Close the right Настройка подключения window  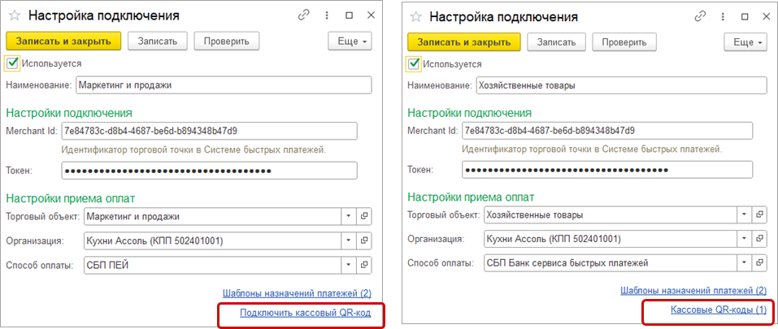click(766, 16)
